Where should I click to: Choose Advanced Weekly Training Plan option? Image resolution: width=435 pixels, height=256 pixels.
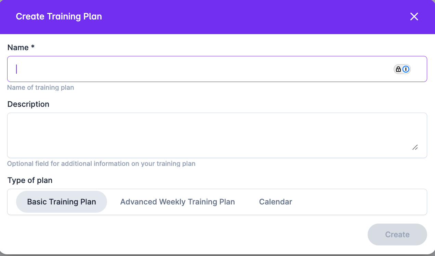[177, 202]
